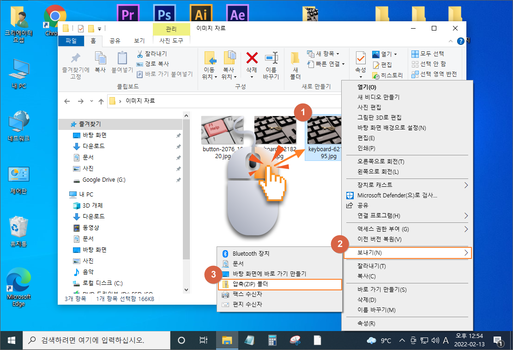
Task: Choose 보내기(N) in the context menu
Action: 408,252
